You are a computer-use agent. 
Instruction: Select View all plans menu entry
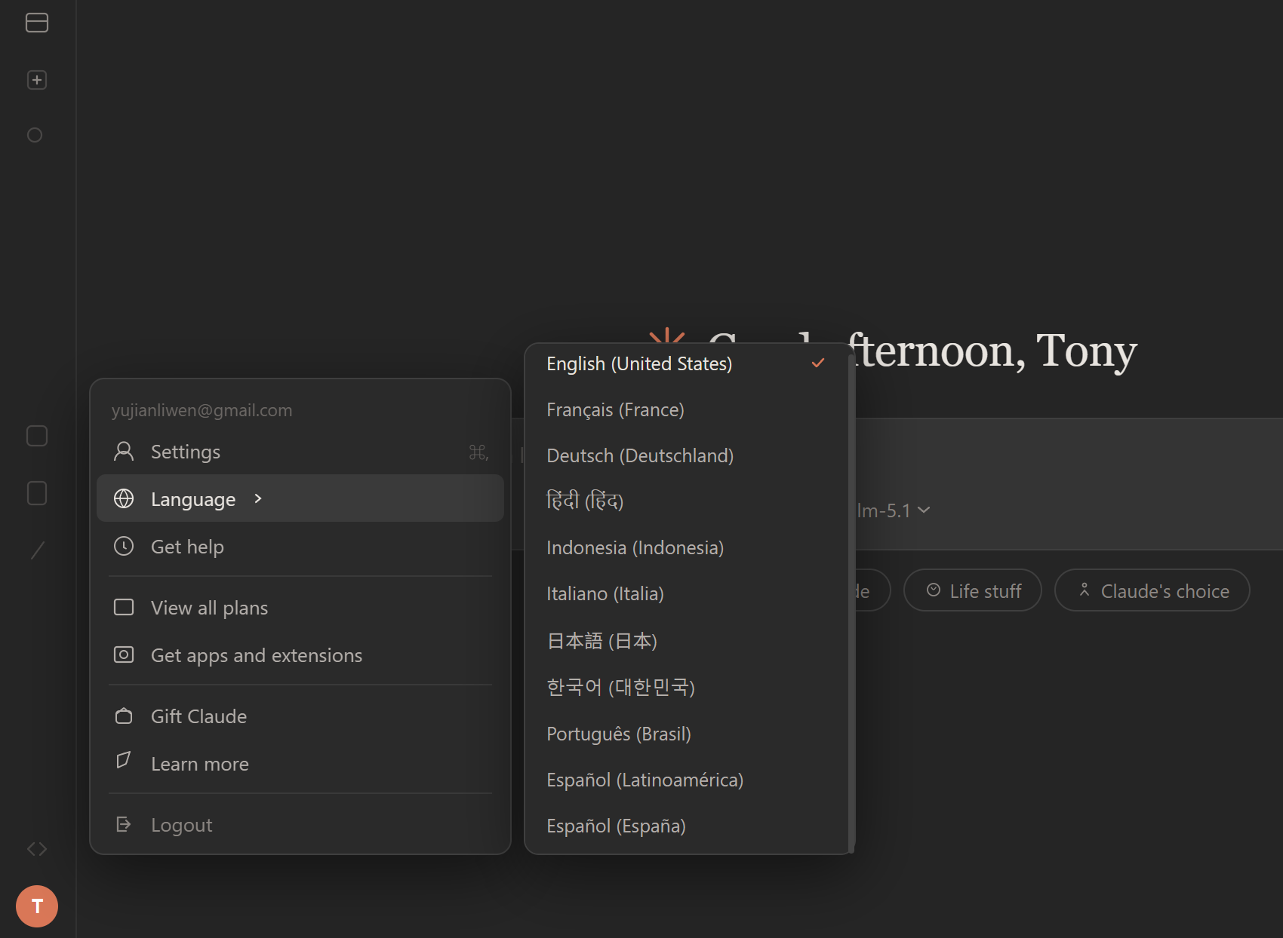click(209, 608)
